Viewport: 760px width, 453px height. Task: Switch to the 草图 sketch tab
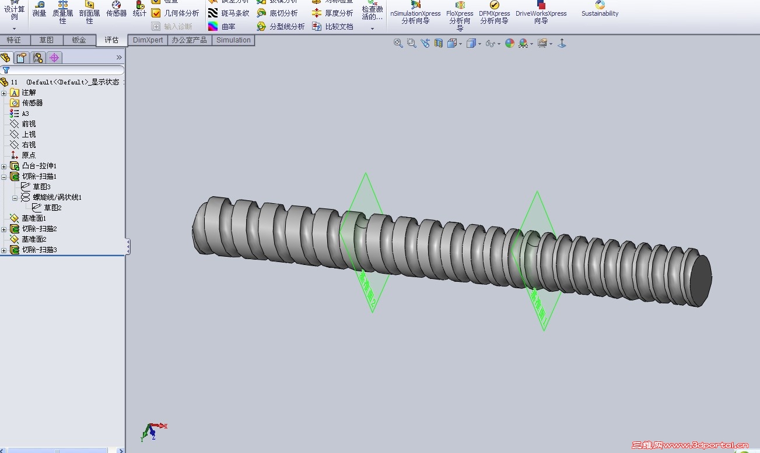tap(46, 40)
